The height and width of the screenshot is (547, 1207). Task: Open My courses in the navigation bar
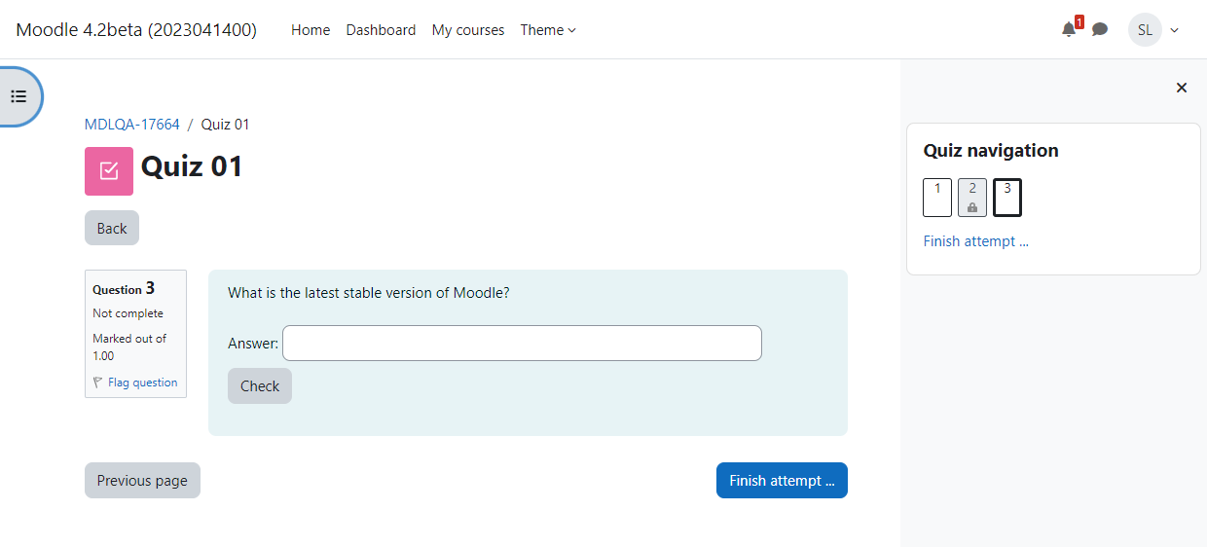coord(468,30)
